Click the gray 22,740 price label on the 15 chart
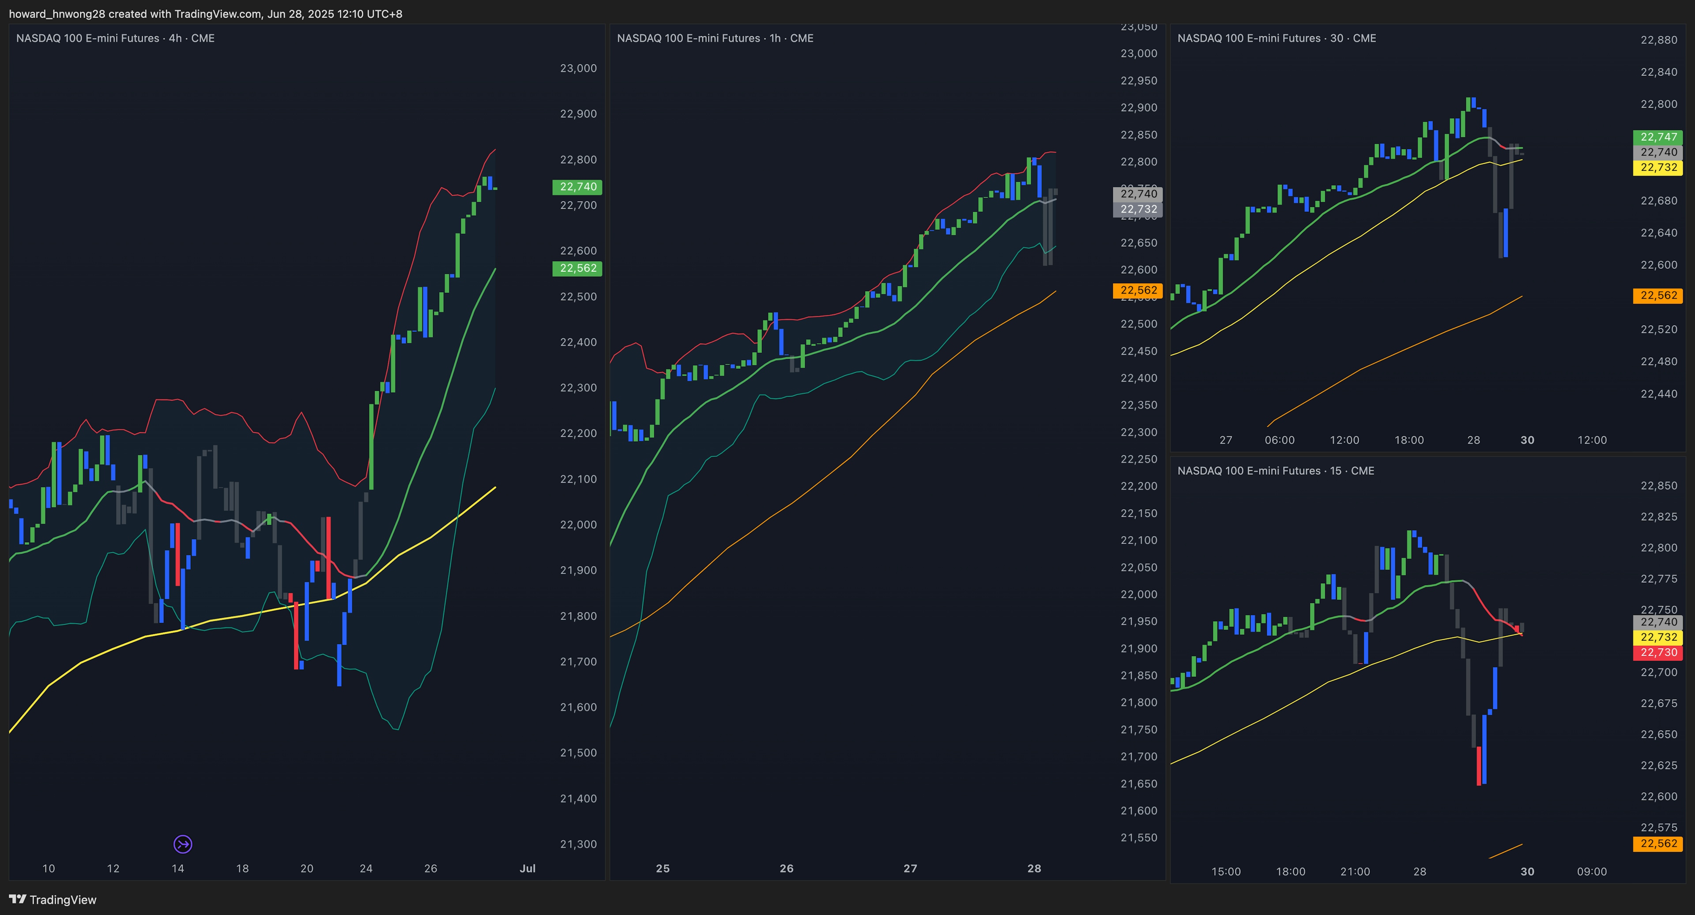This screenshot has width=1695, height=915. pyautogui.click(x=1658, y=622)
